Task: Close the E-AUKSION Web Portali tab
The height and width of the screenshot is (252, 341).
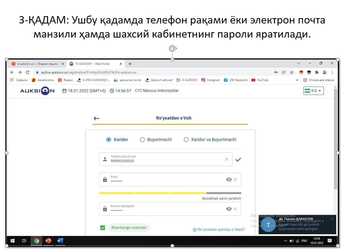Action: [x=121, y=64]
